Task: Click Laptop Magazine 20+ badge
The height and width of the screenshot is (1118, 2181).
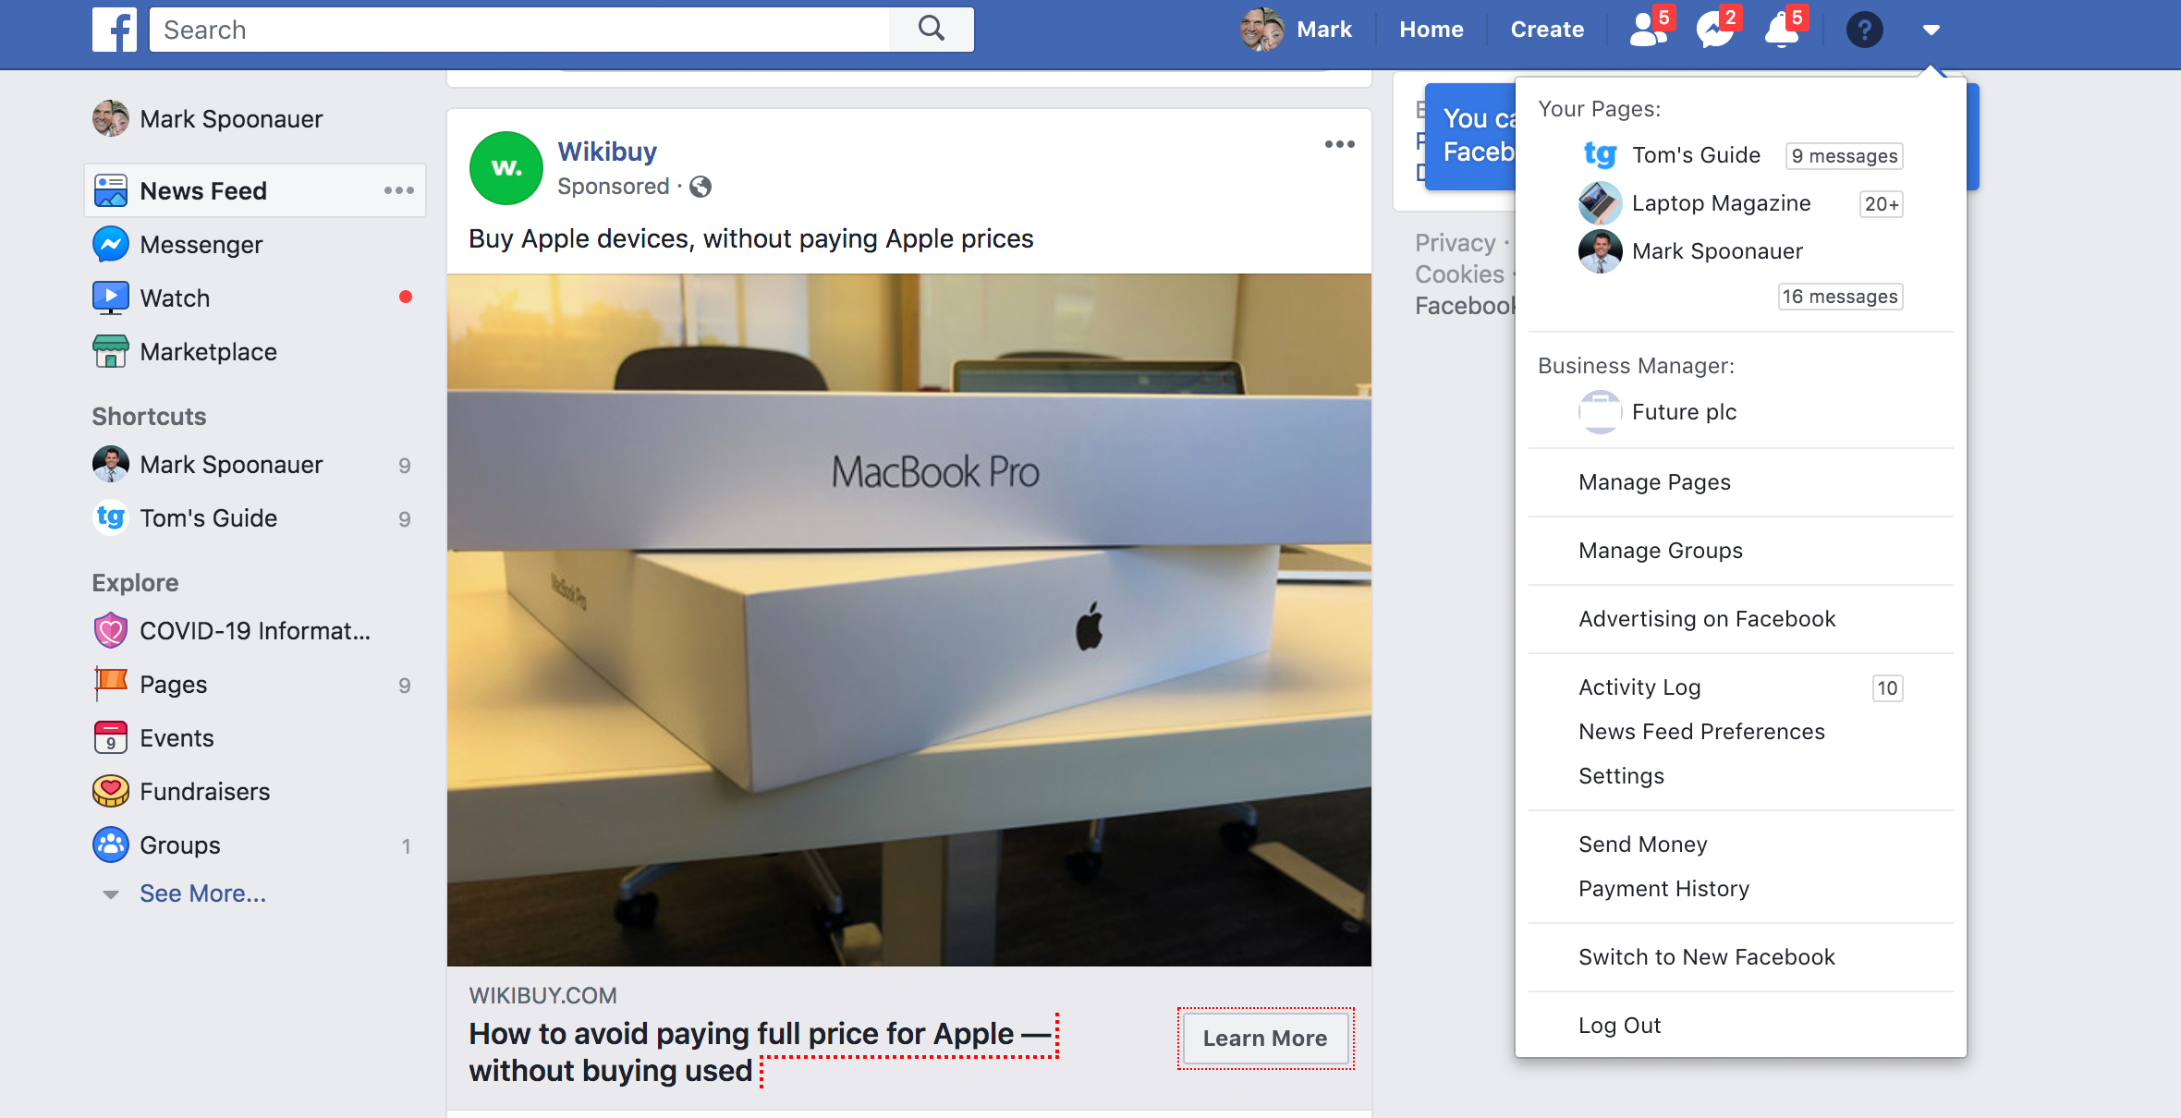Action: pos(1881,204)
